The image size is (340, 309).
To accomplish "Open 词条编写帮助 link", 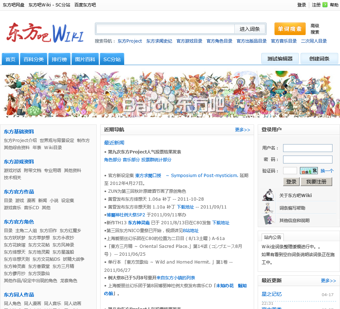I will coord(292,208).
